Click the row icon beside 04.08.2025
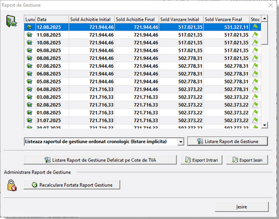Screen dimensions: 279x219 [30, 89]
